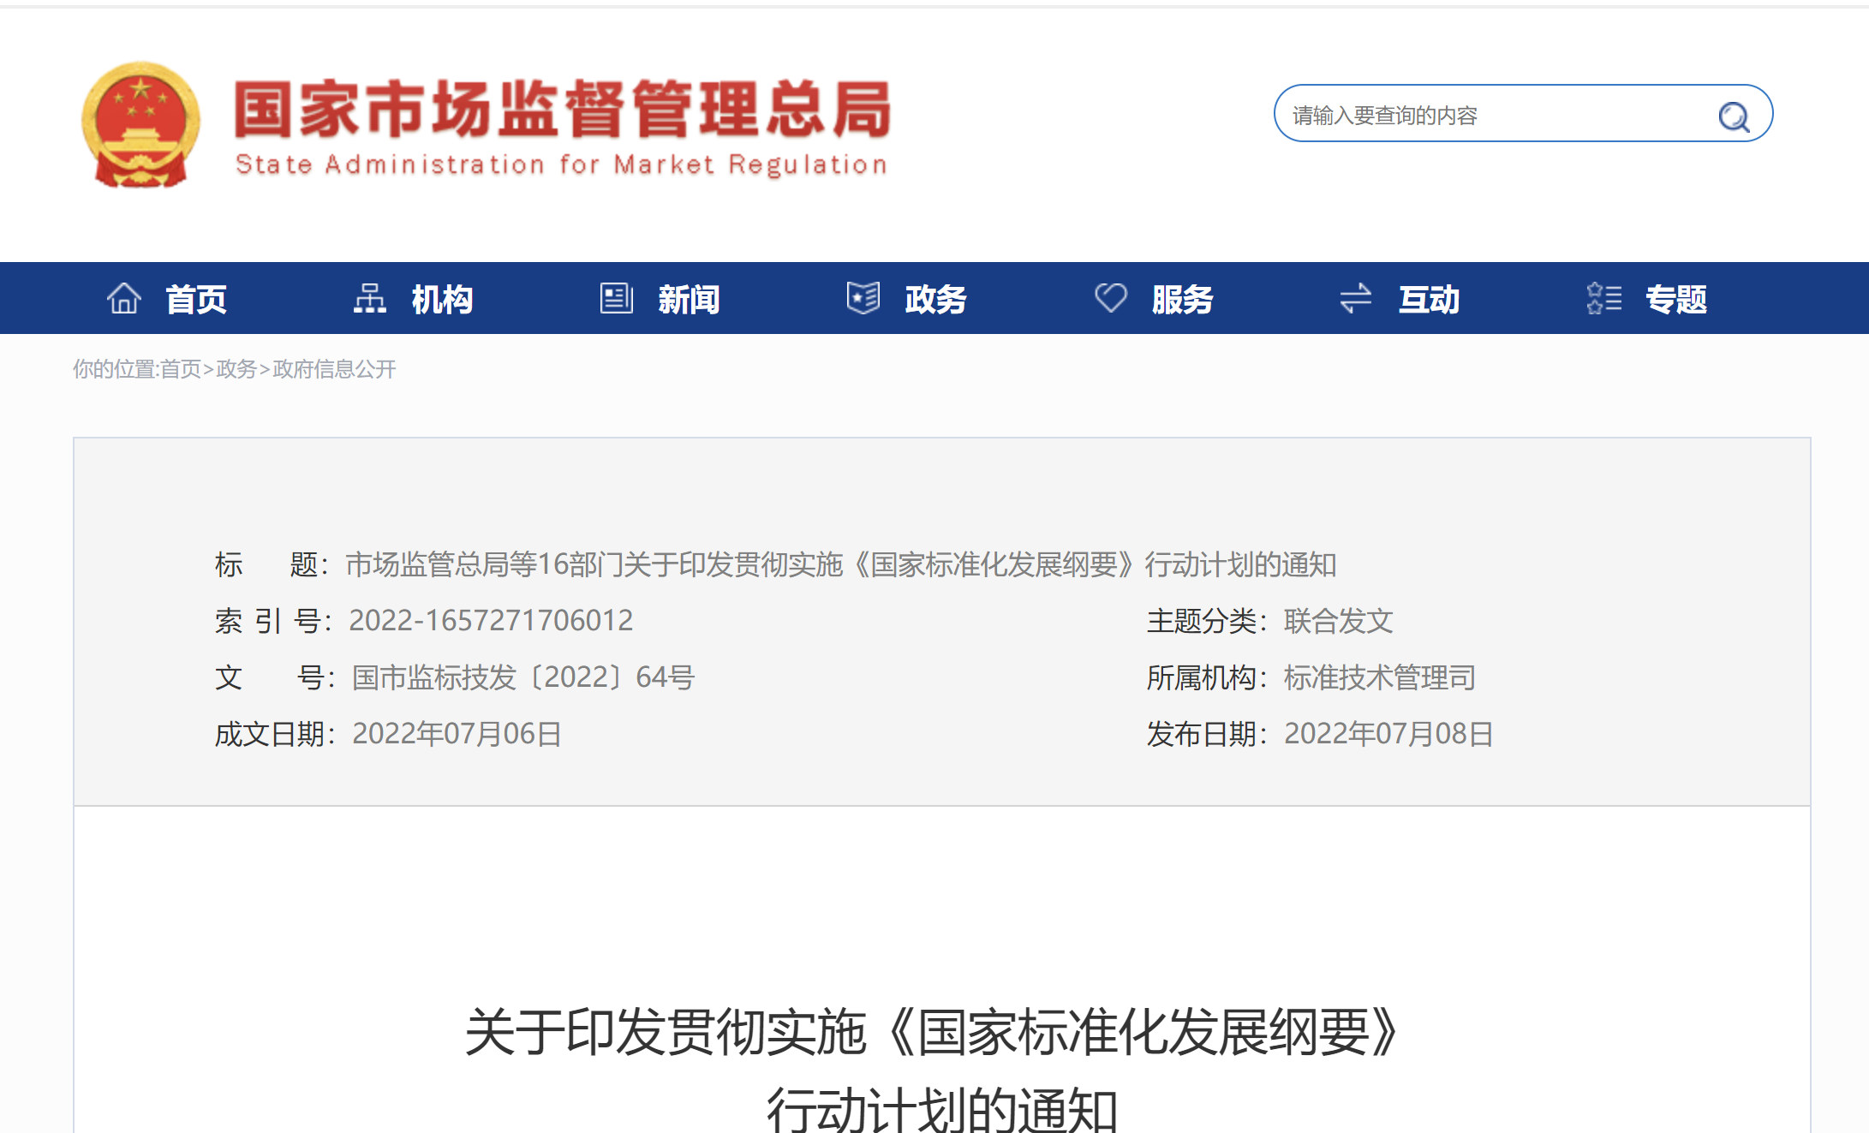Click the national emblem logo
This screenshot has width=1869, height=1133.
click(x=140, y=125)
